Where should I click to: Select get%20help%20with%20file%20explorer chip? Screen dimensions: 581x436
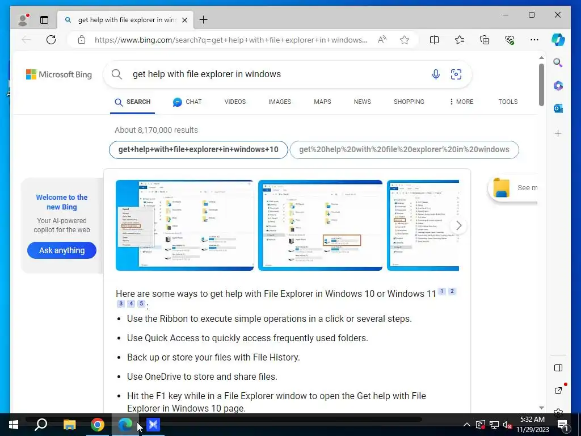tap(404, 149)
